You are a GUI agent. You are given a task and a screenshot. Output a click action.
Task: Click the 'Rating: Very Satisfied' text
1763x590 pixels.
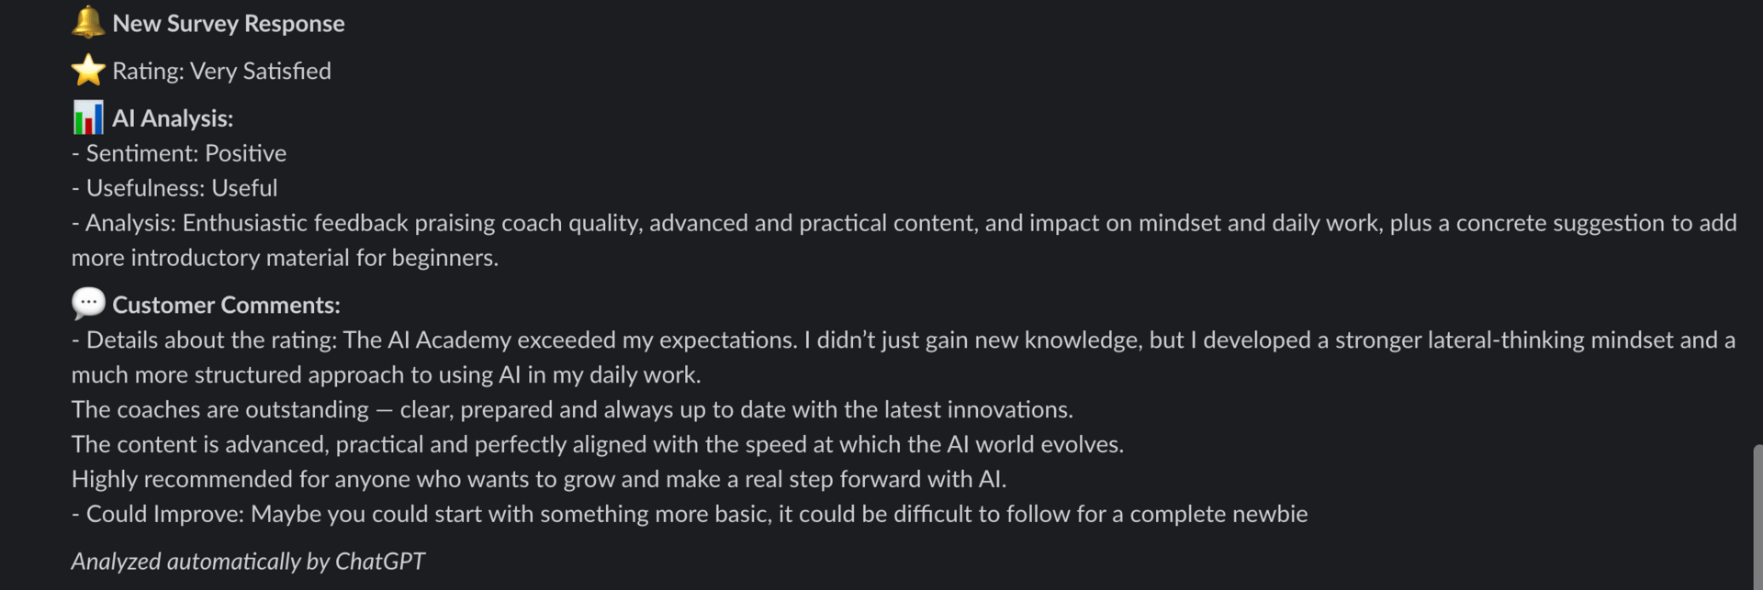click(x=221, y=72)
